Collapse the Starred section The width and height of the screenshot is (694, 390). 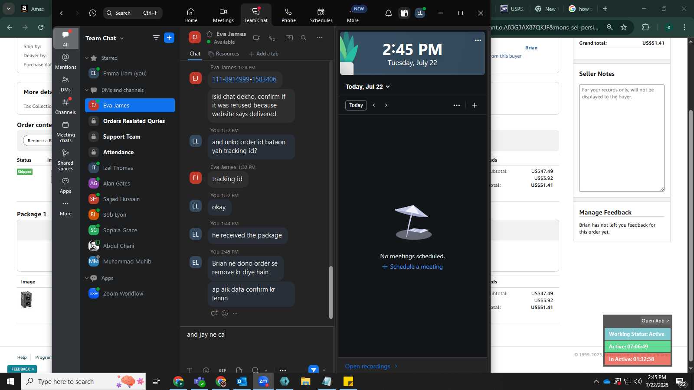(x=87, y=58)
